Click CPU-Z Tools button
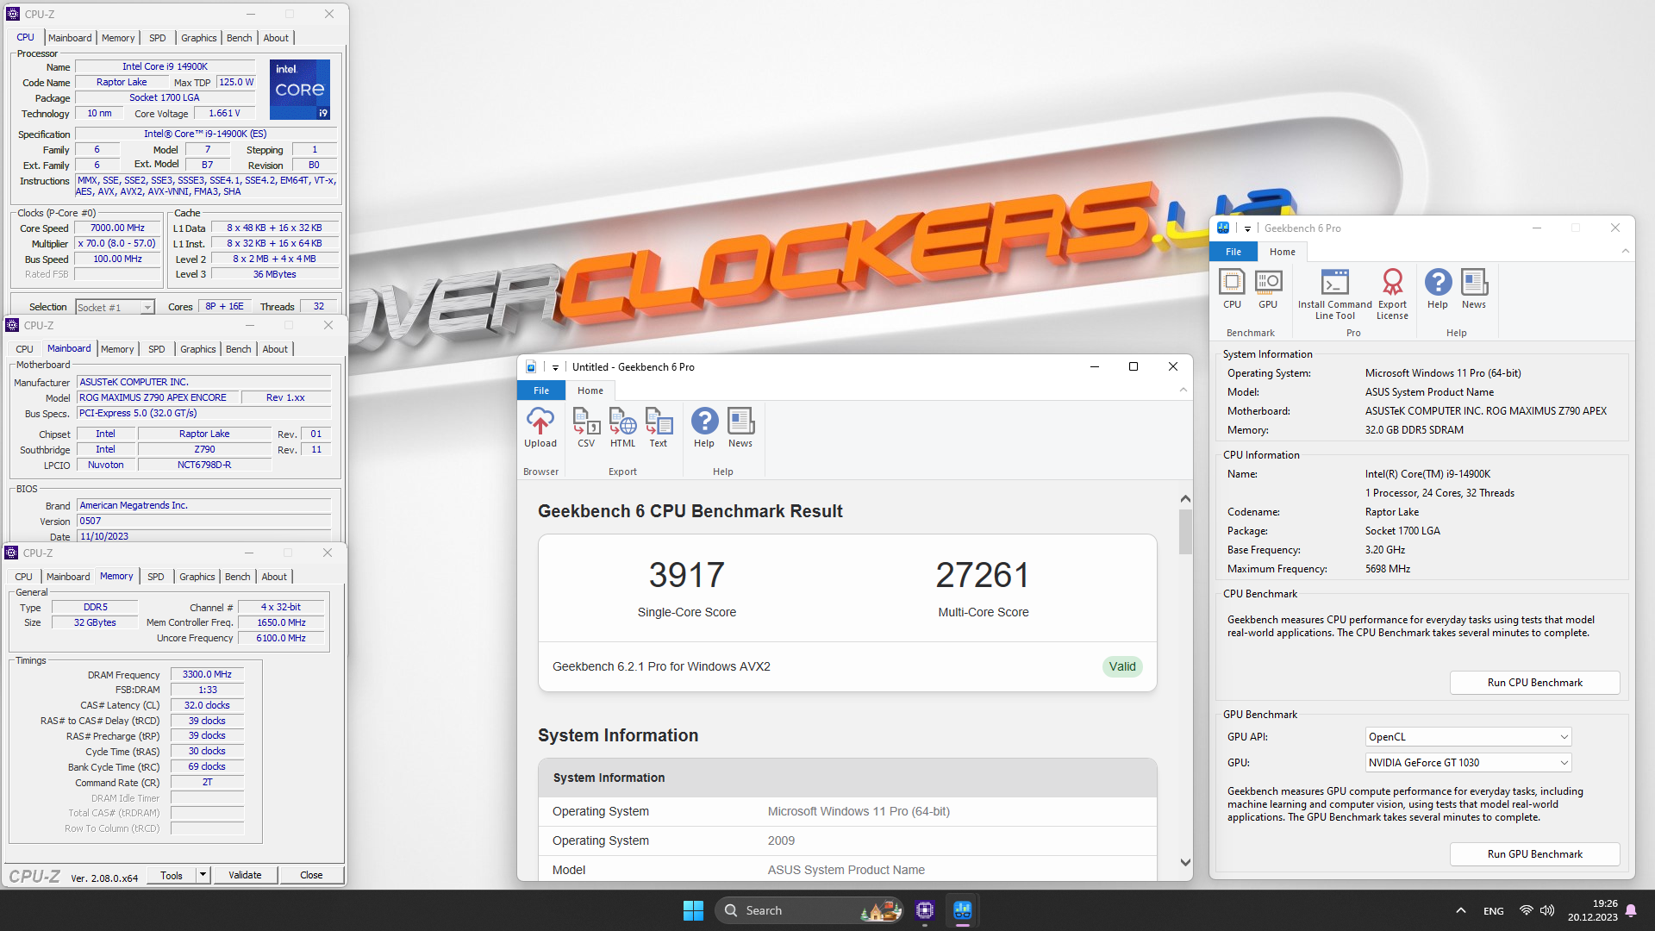 pos(172,875)
